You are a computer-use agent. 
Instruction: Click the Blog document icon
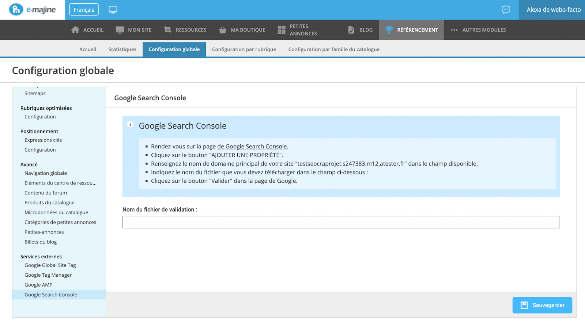[351, 30]
